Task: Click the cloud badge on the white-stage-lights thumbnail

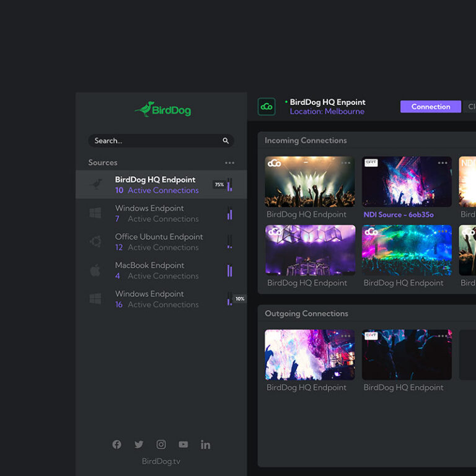Action: tap(274, 164)
